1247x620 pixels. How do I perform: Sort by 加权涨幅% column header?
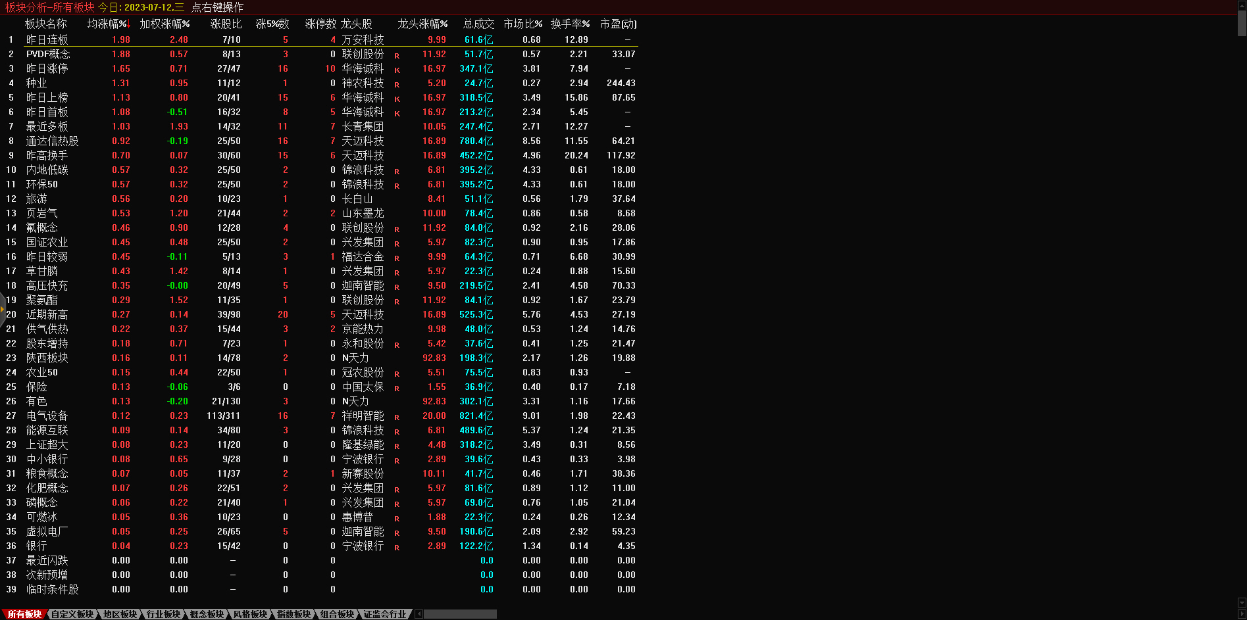point(165,24)
